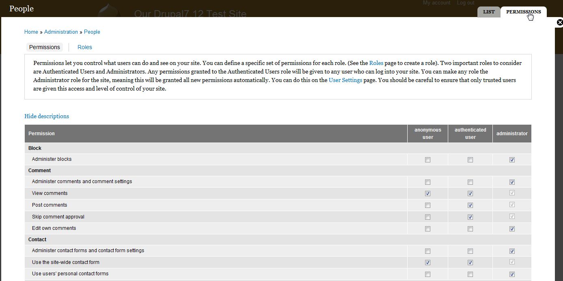This screenshot has height=281, width=563.
Task: Click the 'Skip comment approval' permission label
Action: (58, 217)
